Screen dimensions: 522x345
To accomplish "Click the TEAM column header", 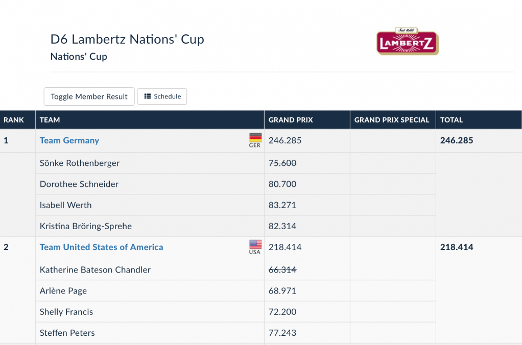I will click(50, 120).
